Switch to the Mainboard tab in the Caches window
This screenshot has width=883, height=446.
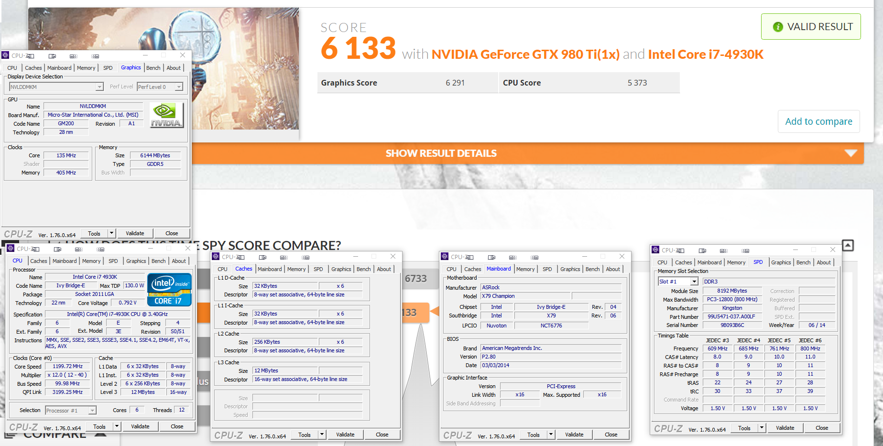(270, 269)
